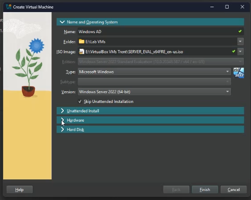Open the Type dropdown showing Microsoft Windows
Viewport: 251px width, 200px height.
pyautogui.click(x=154, y=72)
